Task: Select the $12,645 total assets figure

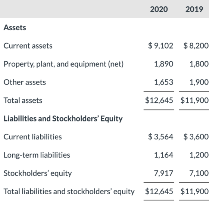Action: click(x=159, y=100)
